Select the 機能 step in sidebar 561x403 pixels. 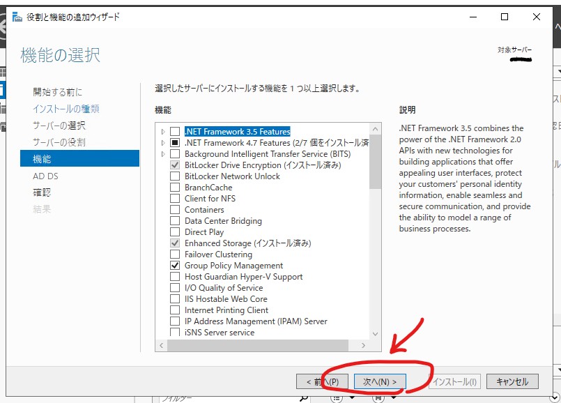(x=79, y=158)
